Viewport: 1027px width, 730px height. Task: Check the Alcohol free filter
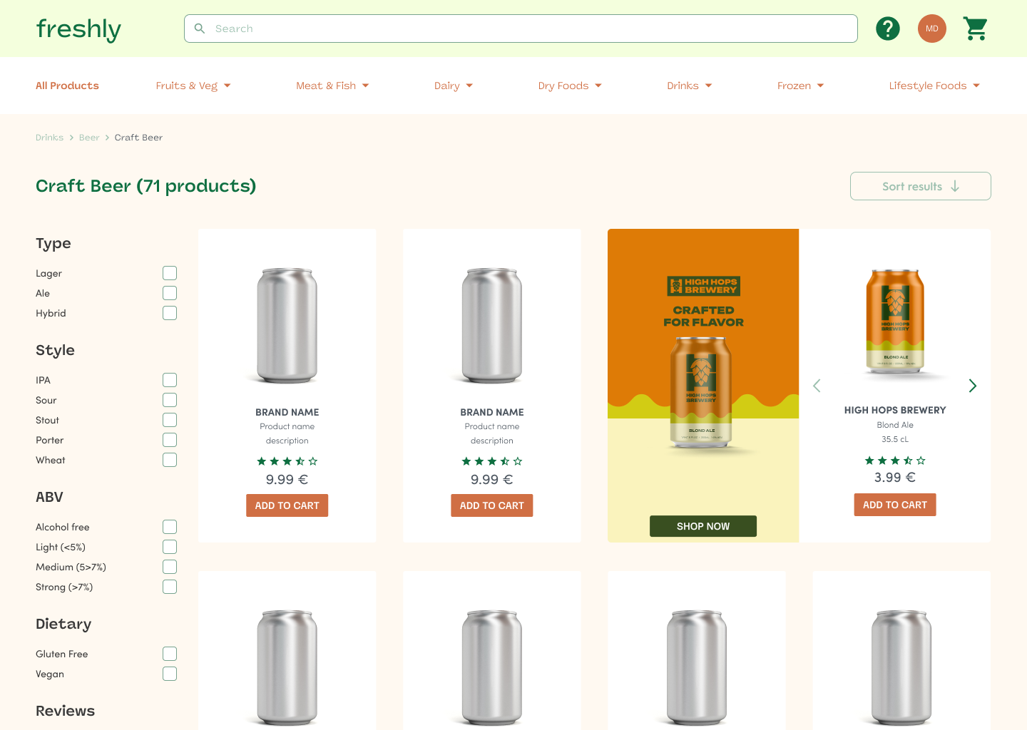click(x=170, y=527)
